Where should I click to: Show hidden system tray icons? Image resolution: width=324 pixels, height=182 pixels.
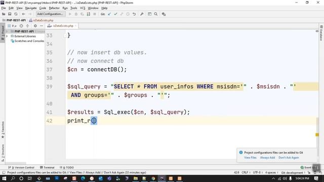(273, 178)
